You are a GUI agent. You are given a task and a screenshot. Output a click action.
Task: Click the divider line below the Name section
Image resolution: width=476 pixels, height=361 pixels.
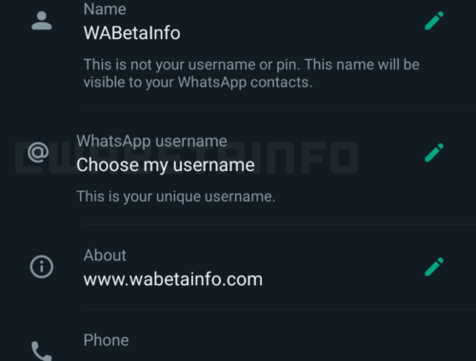coord(280,110)
